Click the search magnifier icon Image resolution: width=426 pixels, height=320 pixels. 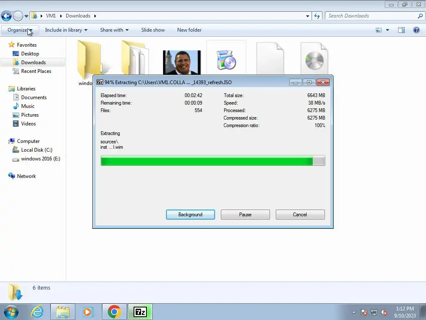tap(420, 16)
